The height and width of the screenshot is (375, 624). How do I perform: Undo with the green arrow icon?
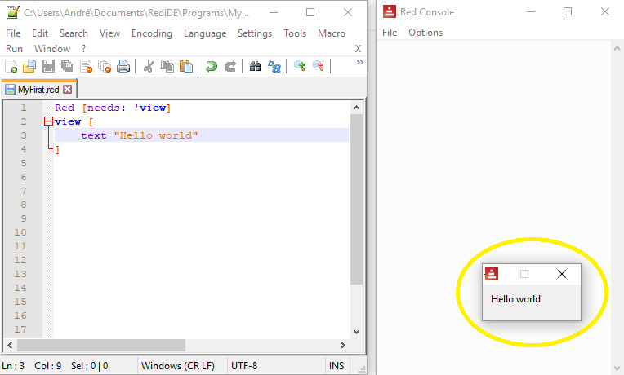point(212,66)
